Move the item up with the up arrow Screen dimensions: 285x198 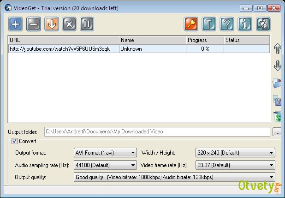pyautogui.click(x=278, y=49)
